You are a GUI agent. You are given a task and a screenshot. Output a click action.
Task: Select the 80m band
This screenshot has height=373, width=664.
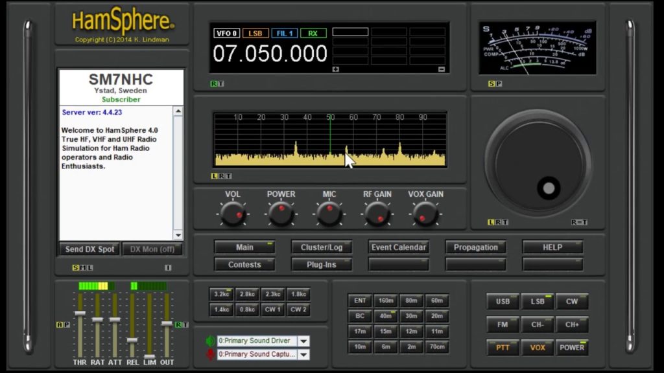[x=411, y=300]
